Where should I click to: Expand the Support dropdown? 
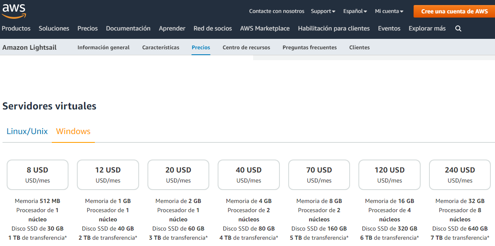pyautogui.click(x=323, y=11)
